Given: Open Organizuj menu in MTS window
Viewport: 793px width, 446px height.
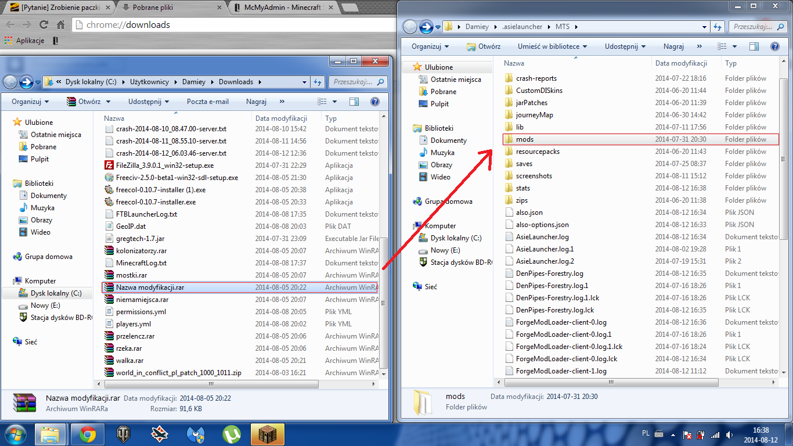Looking at the screenshot, I should click(x=430, y=46).
